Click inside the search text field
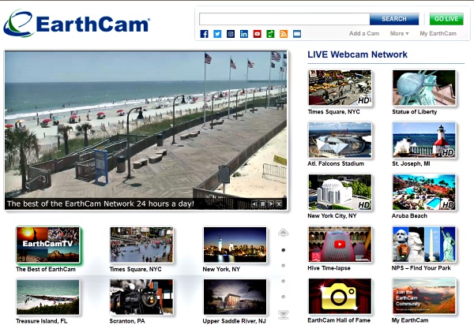The width and height of the screenshot is (474, 325). tap(284, 19)
